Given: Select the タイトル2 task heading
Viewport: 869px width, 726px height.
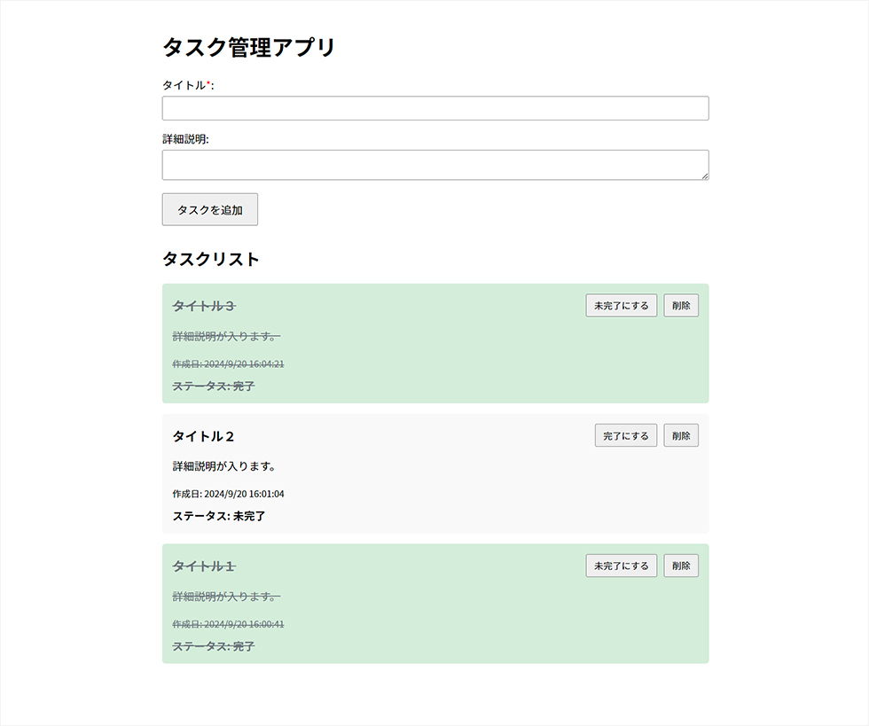Looking at the screenshot, I should click(203, 436).
